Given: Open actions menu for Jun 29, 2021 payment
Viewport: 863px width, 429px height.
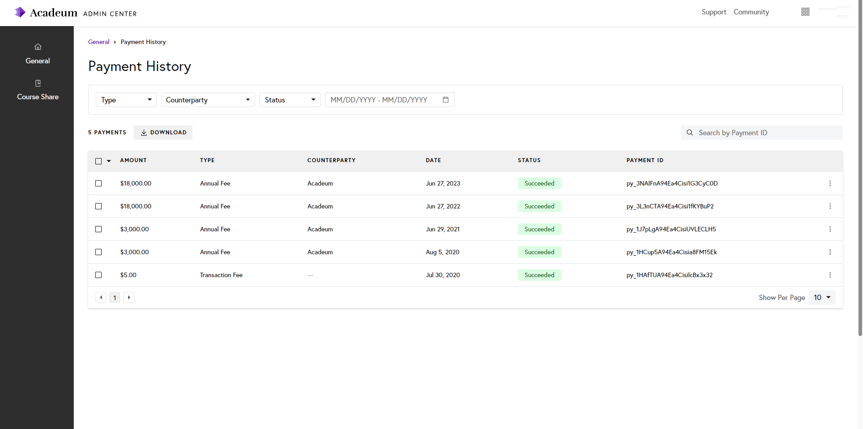Looking at the screenshot, I should (x=830, y=229).
